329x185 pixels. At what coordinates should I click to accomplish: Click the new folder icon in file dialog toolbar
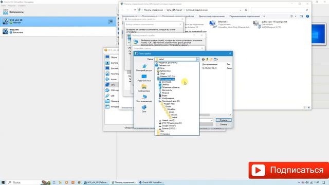(211, 60)
